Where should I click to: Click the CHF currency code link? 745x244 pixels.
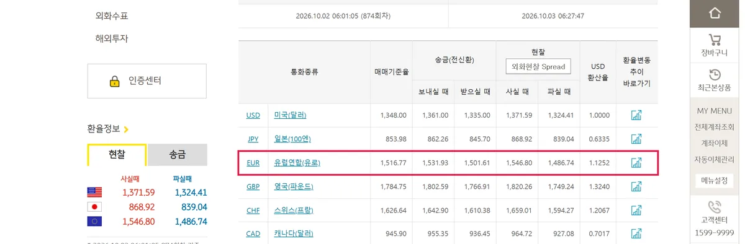[253, 210]
